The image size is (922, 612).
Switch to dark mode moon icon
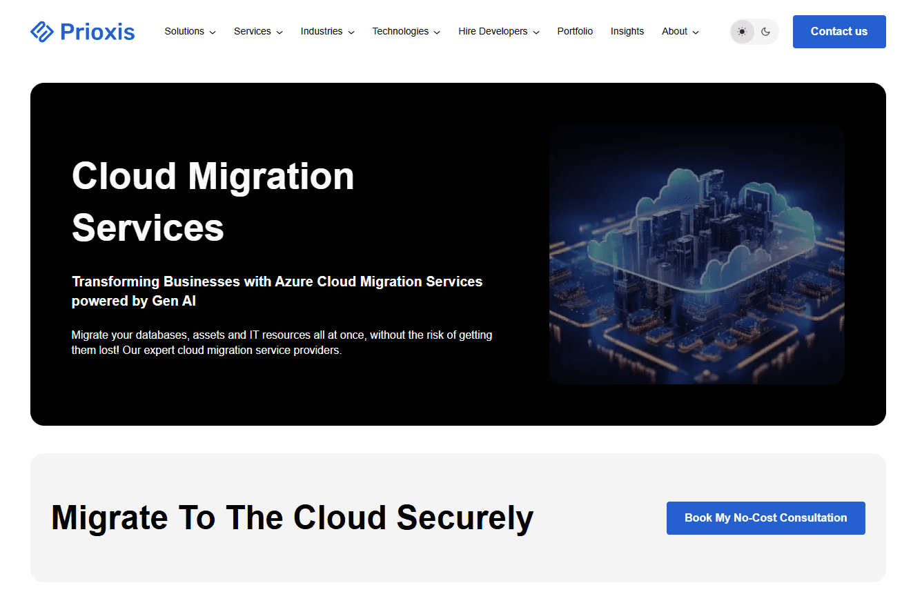[x=766, y=32]
